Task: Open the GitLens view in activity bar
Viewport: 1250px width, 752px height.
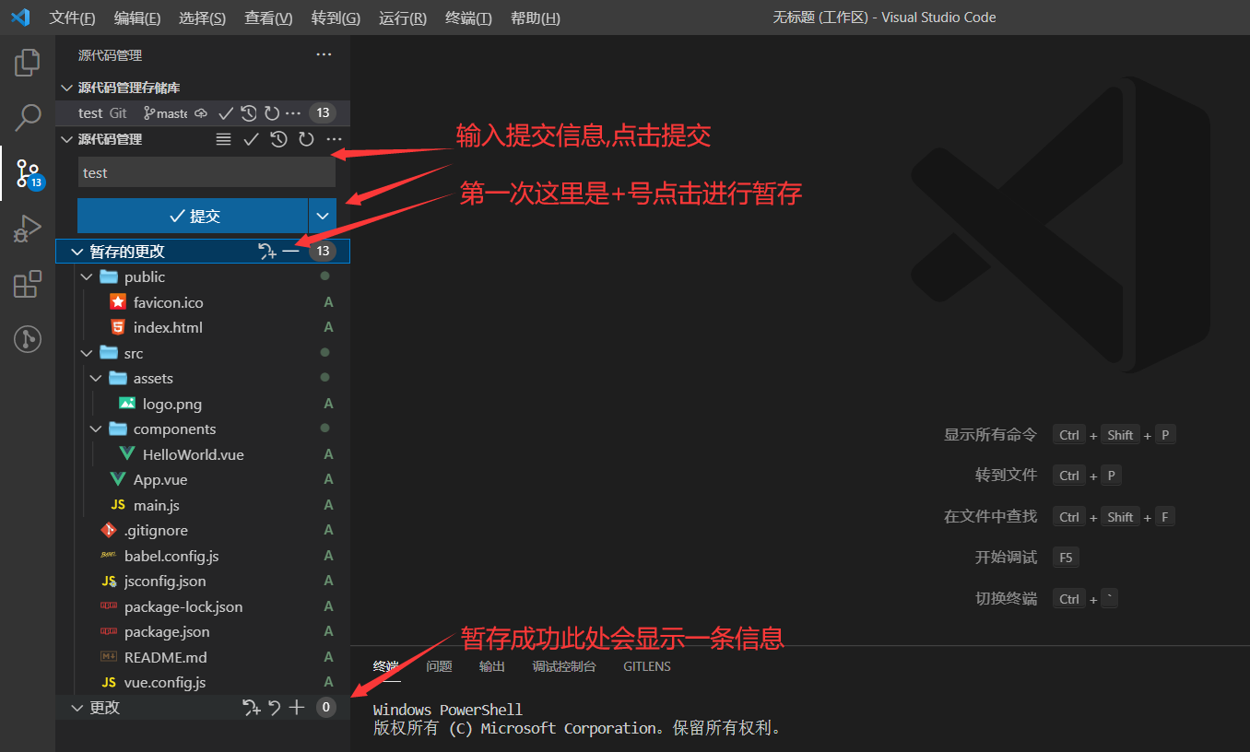Action: (x=28, y=339)
